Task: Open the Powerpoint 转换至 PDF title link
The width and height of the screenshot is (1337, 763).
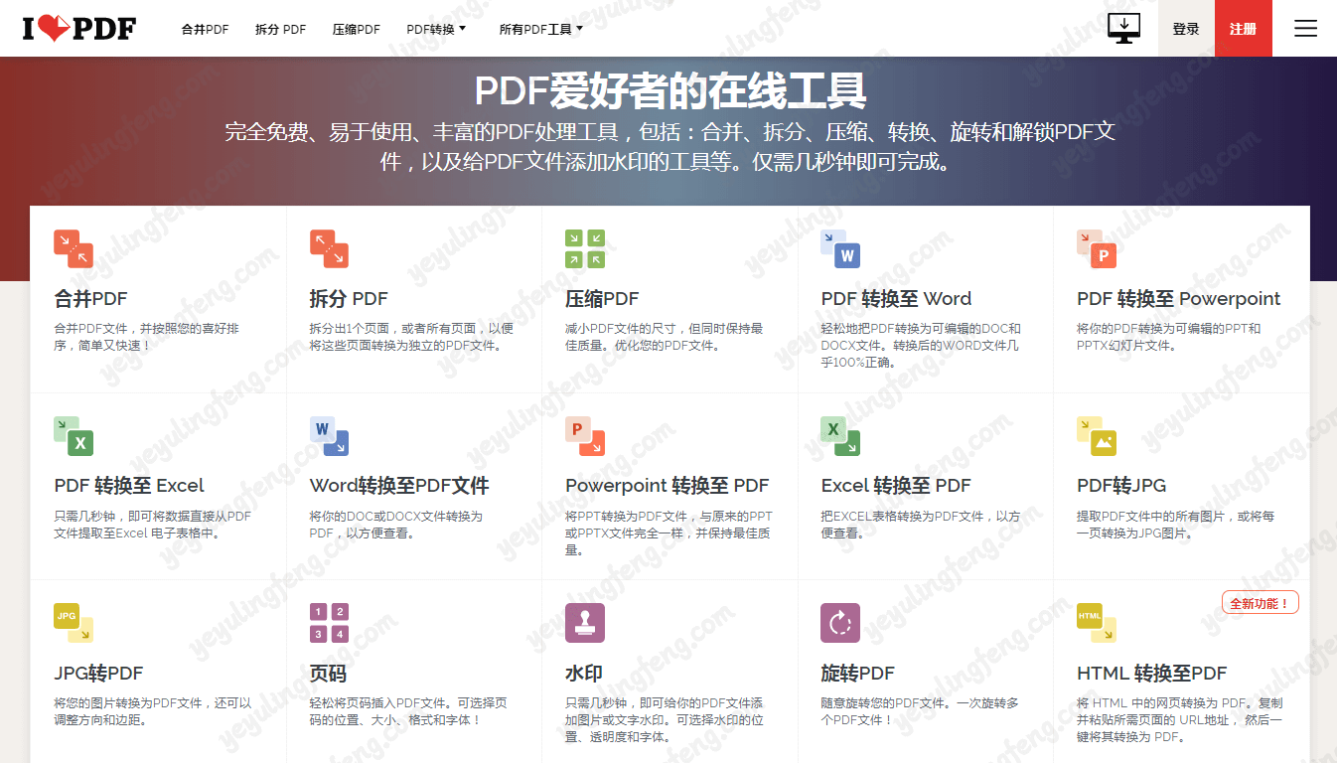Action: pos(668,486)
